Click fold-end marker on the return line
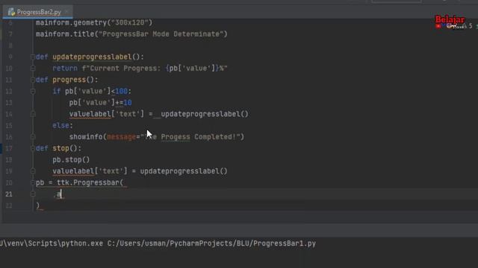This screenshot has height=268, width=478. click(33, 68)
